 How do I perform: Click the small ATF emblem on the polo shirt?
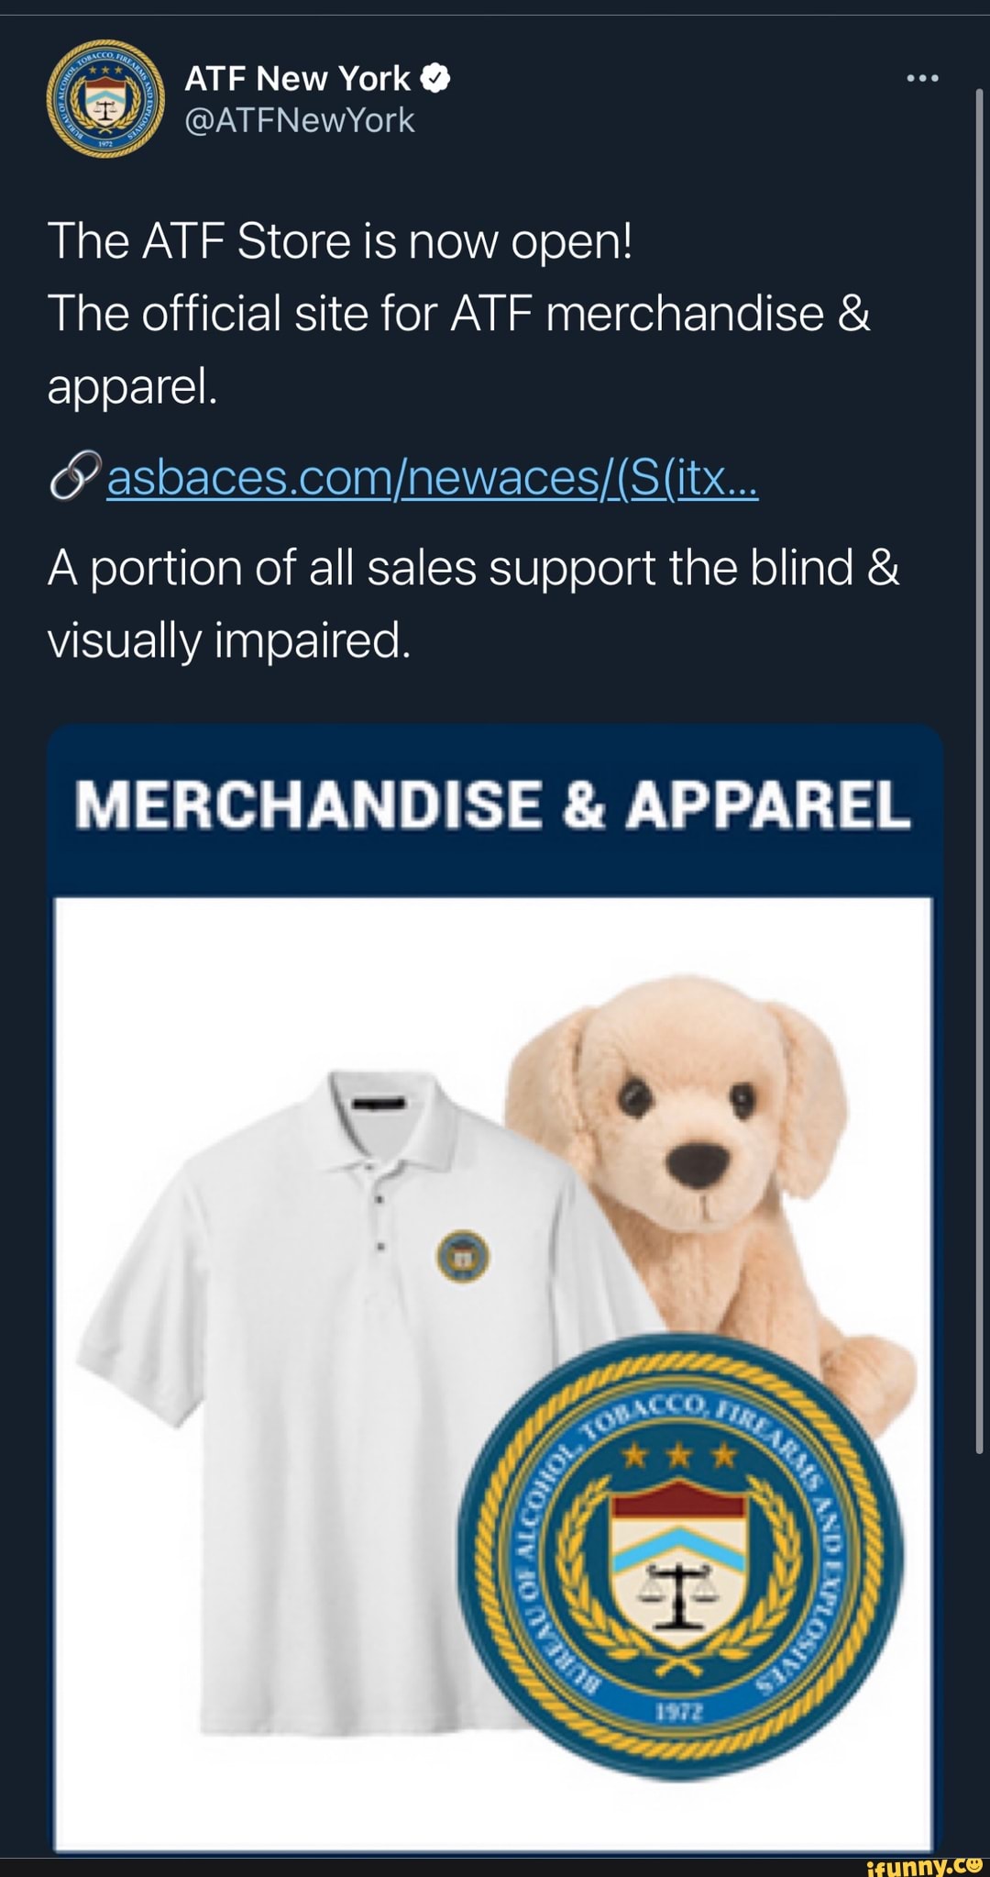(x=462, y=1256)
